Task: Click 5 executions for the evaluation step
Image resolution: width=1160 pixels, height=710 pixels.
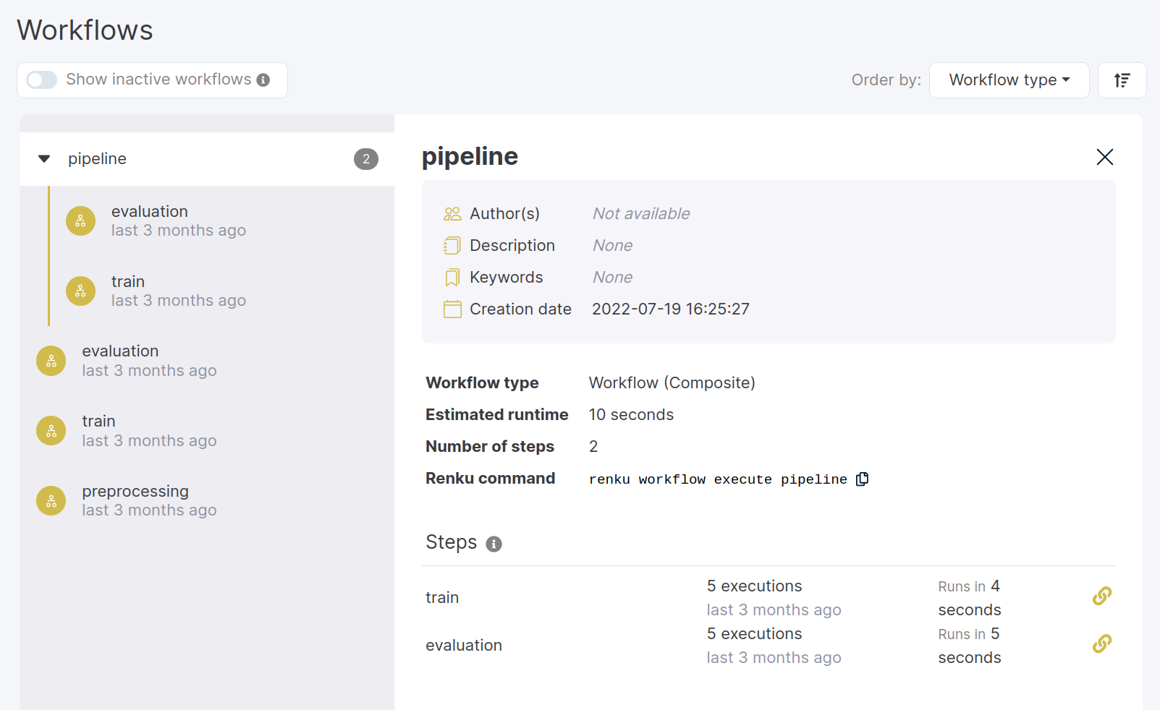Action: pos(754,634)
